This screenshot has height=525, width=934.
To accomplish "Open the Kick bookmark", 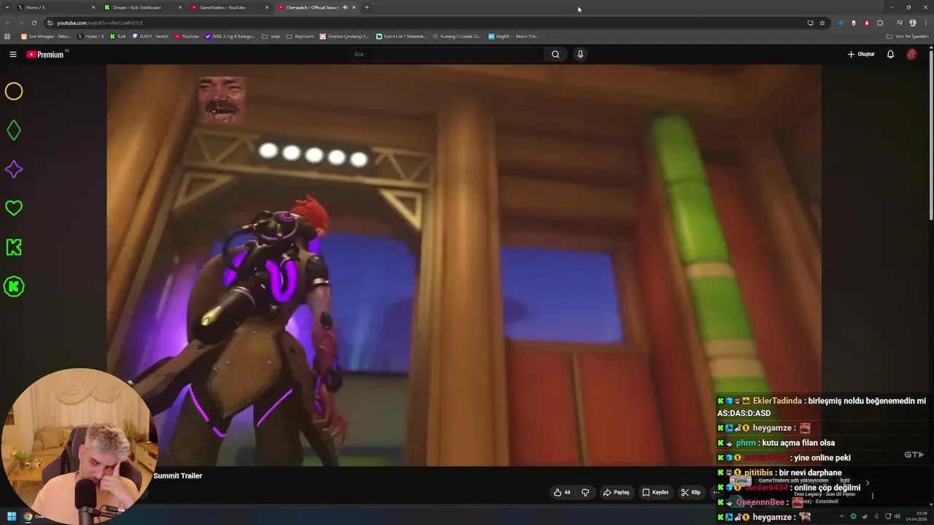I will click(117, 36).
